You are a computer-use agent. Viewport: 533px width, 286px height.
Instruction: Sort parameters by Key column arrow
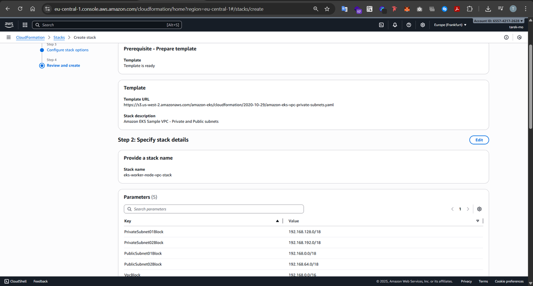tap(278, 221)
